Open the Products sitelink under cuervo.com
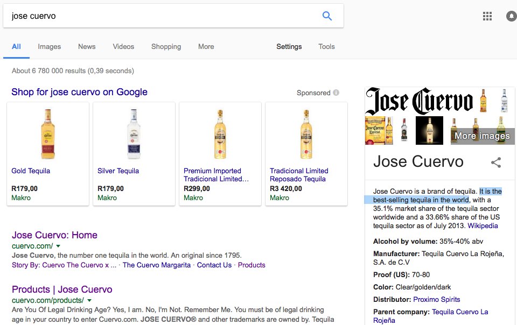 (251, 265)
